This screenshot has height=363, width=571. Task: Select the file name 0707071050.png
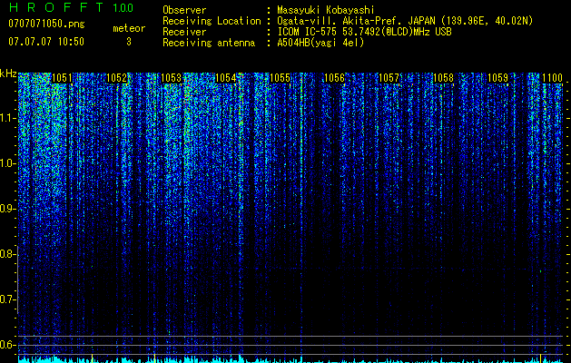[x=46, y=24]
